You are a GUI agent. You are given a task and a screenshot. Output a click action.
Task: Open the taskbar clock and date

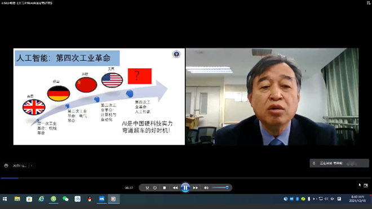pos(357,199)
